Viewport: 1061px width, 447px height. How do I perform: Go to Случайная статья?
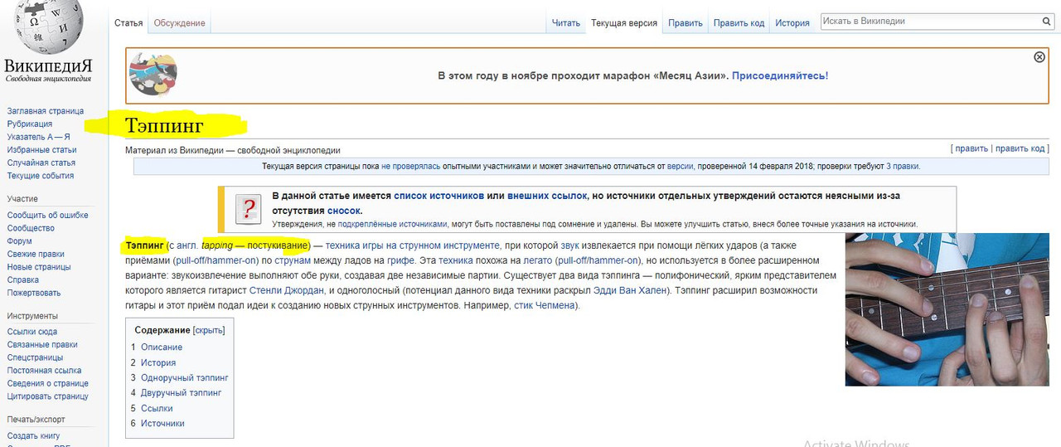click(41, 163)
